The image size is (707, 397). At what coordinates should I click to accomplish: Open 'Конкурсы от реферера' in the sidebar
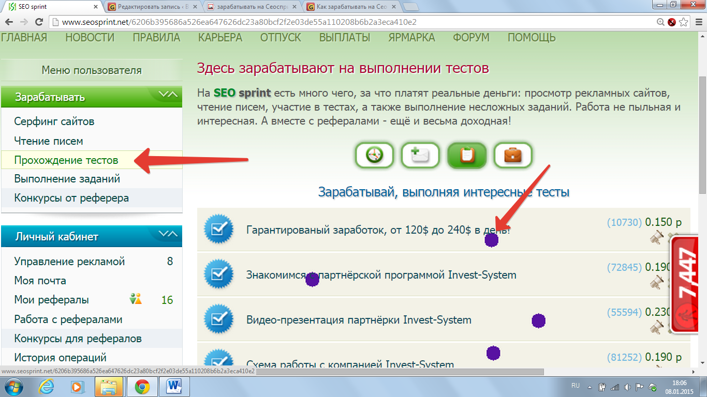71,198
